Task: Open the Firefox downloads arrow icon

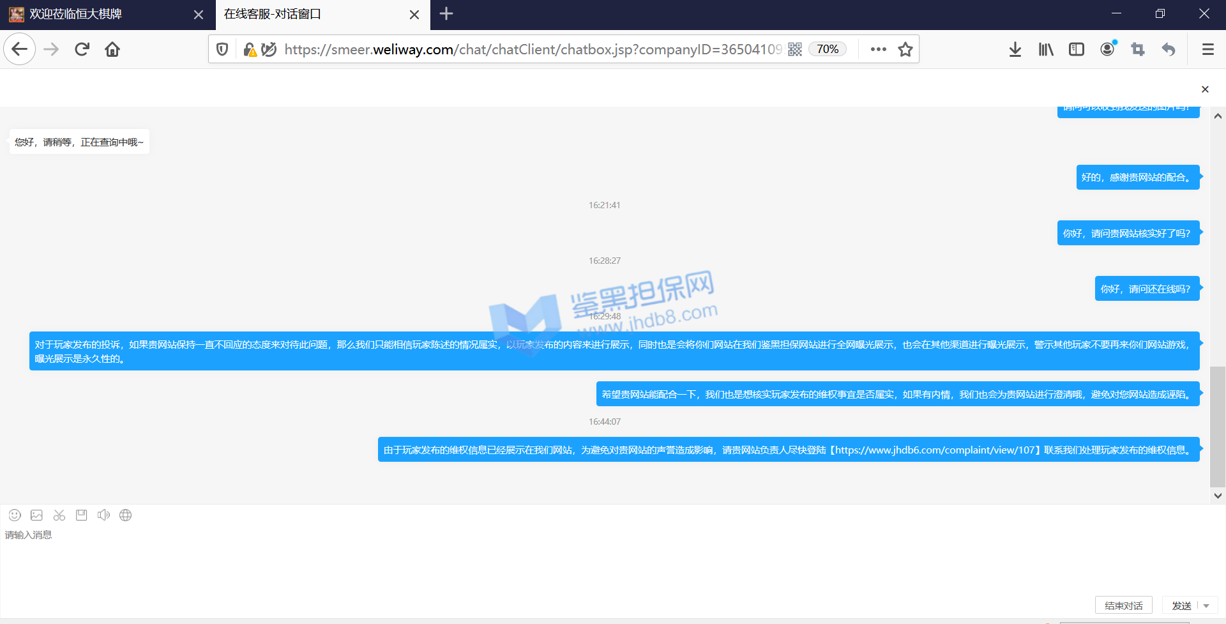Action: [x=1015, y=49]
